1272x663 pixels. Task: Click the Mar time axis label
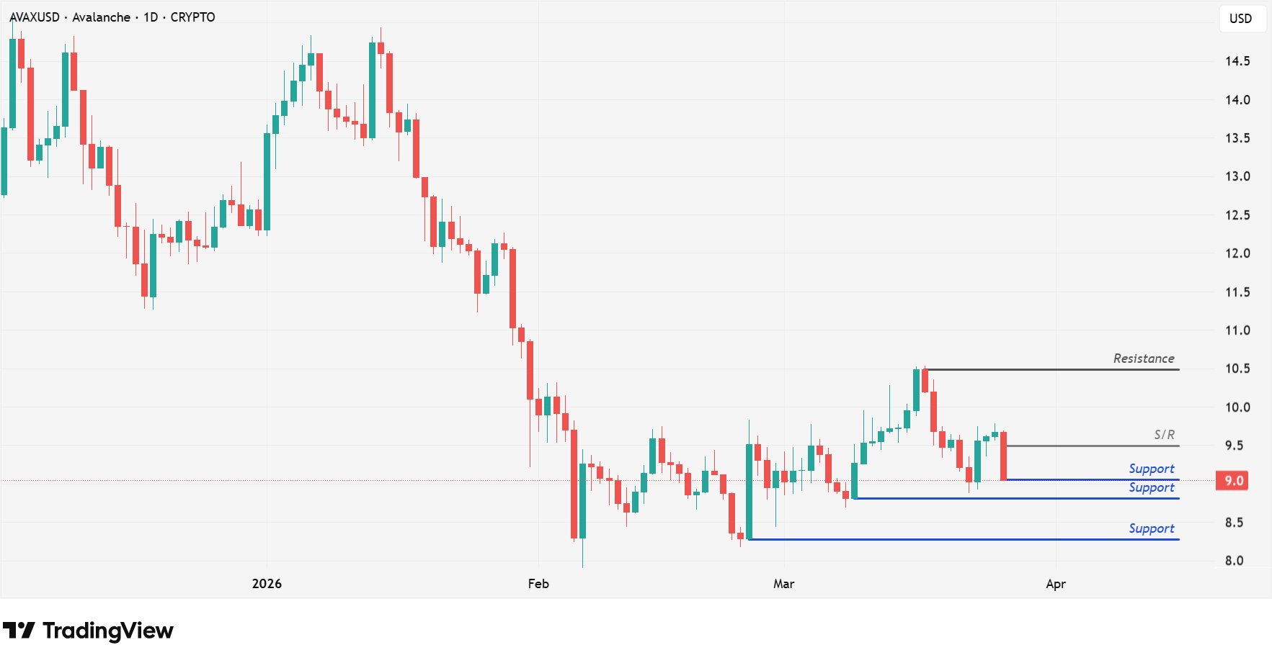[783, 583]
